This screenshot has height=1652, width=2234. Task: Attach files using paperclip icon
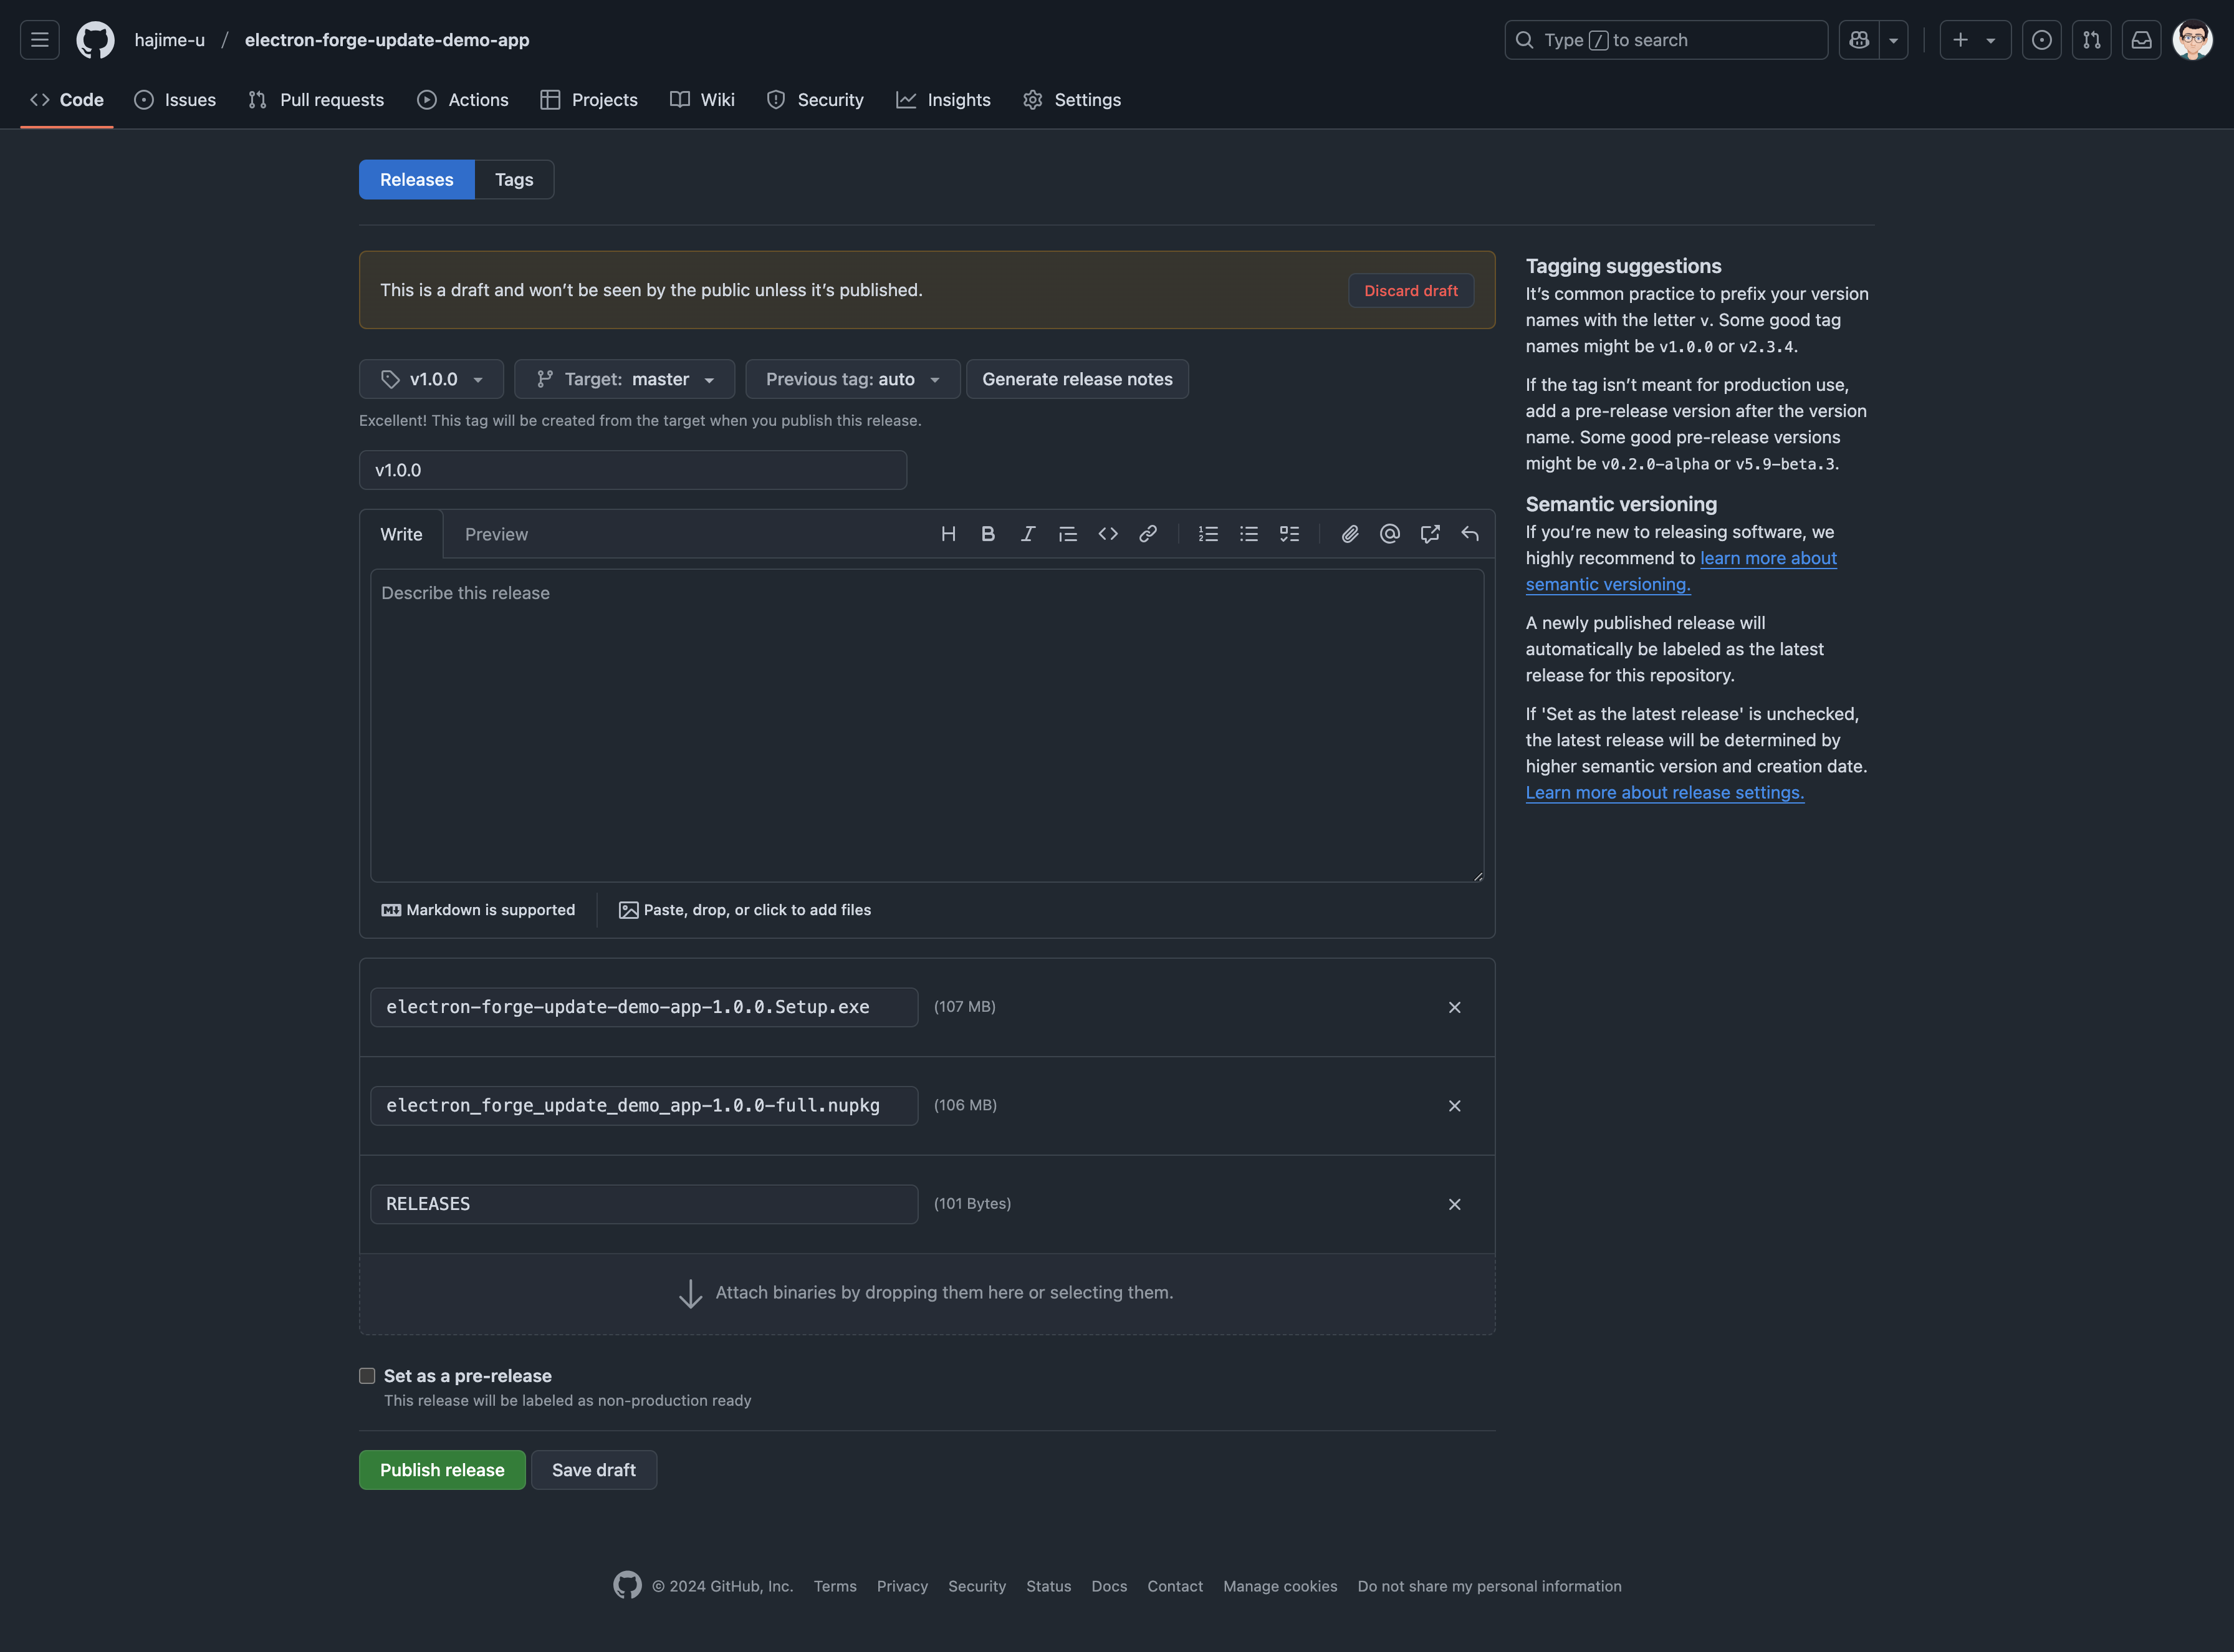(x=1350, y=534)
